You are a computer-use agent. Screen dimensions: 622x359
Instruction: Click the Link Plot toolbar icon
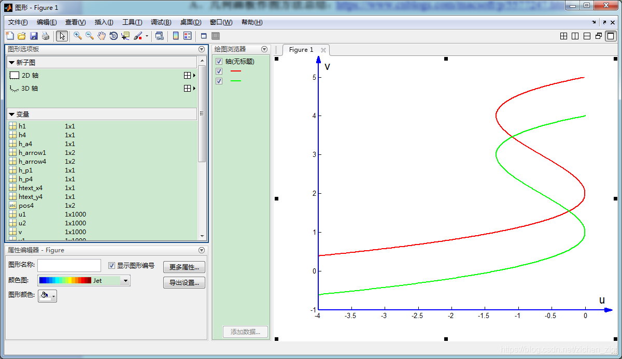160,36
